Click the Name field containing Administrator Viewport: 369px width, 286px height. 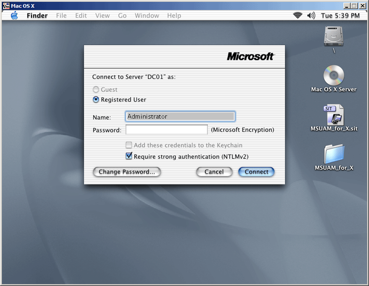(x=180, y=117)
